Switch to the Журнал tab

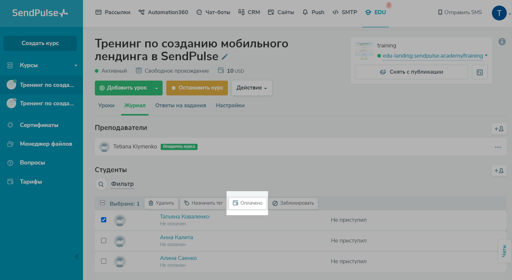[135, 106]
